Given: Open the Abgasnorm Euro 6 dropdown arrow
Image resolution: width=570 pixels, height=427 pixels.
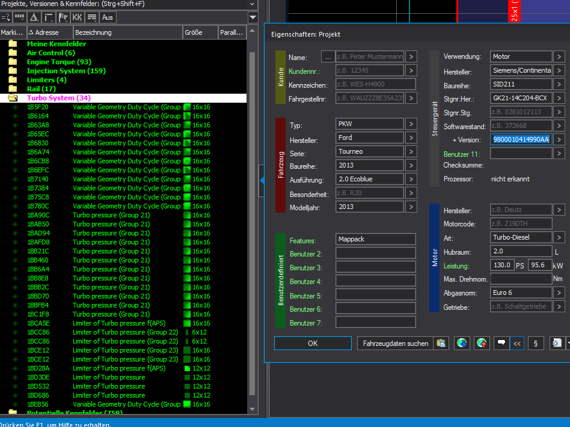Looking at the screenshot, I should (559, 292).
